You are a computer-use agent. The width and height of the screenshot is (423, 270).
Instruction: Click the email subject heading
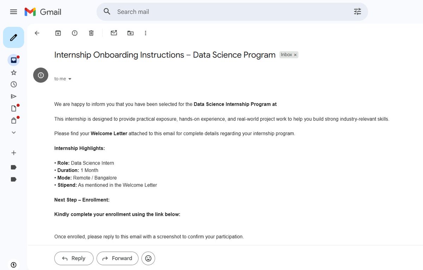(165, 55)
